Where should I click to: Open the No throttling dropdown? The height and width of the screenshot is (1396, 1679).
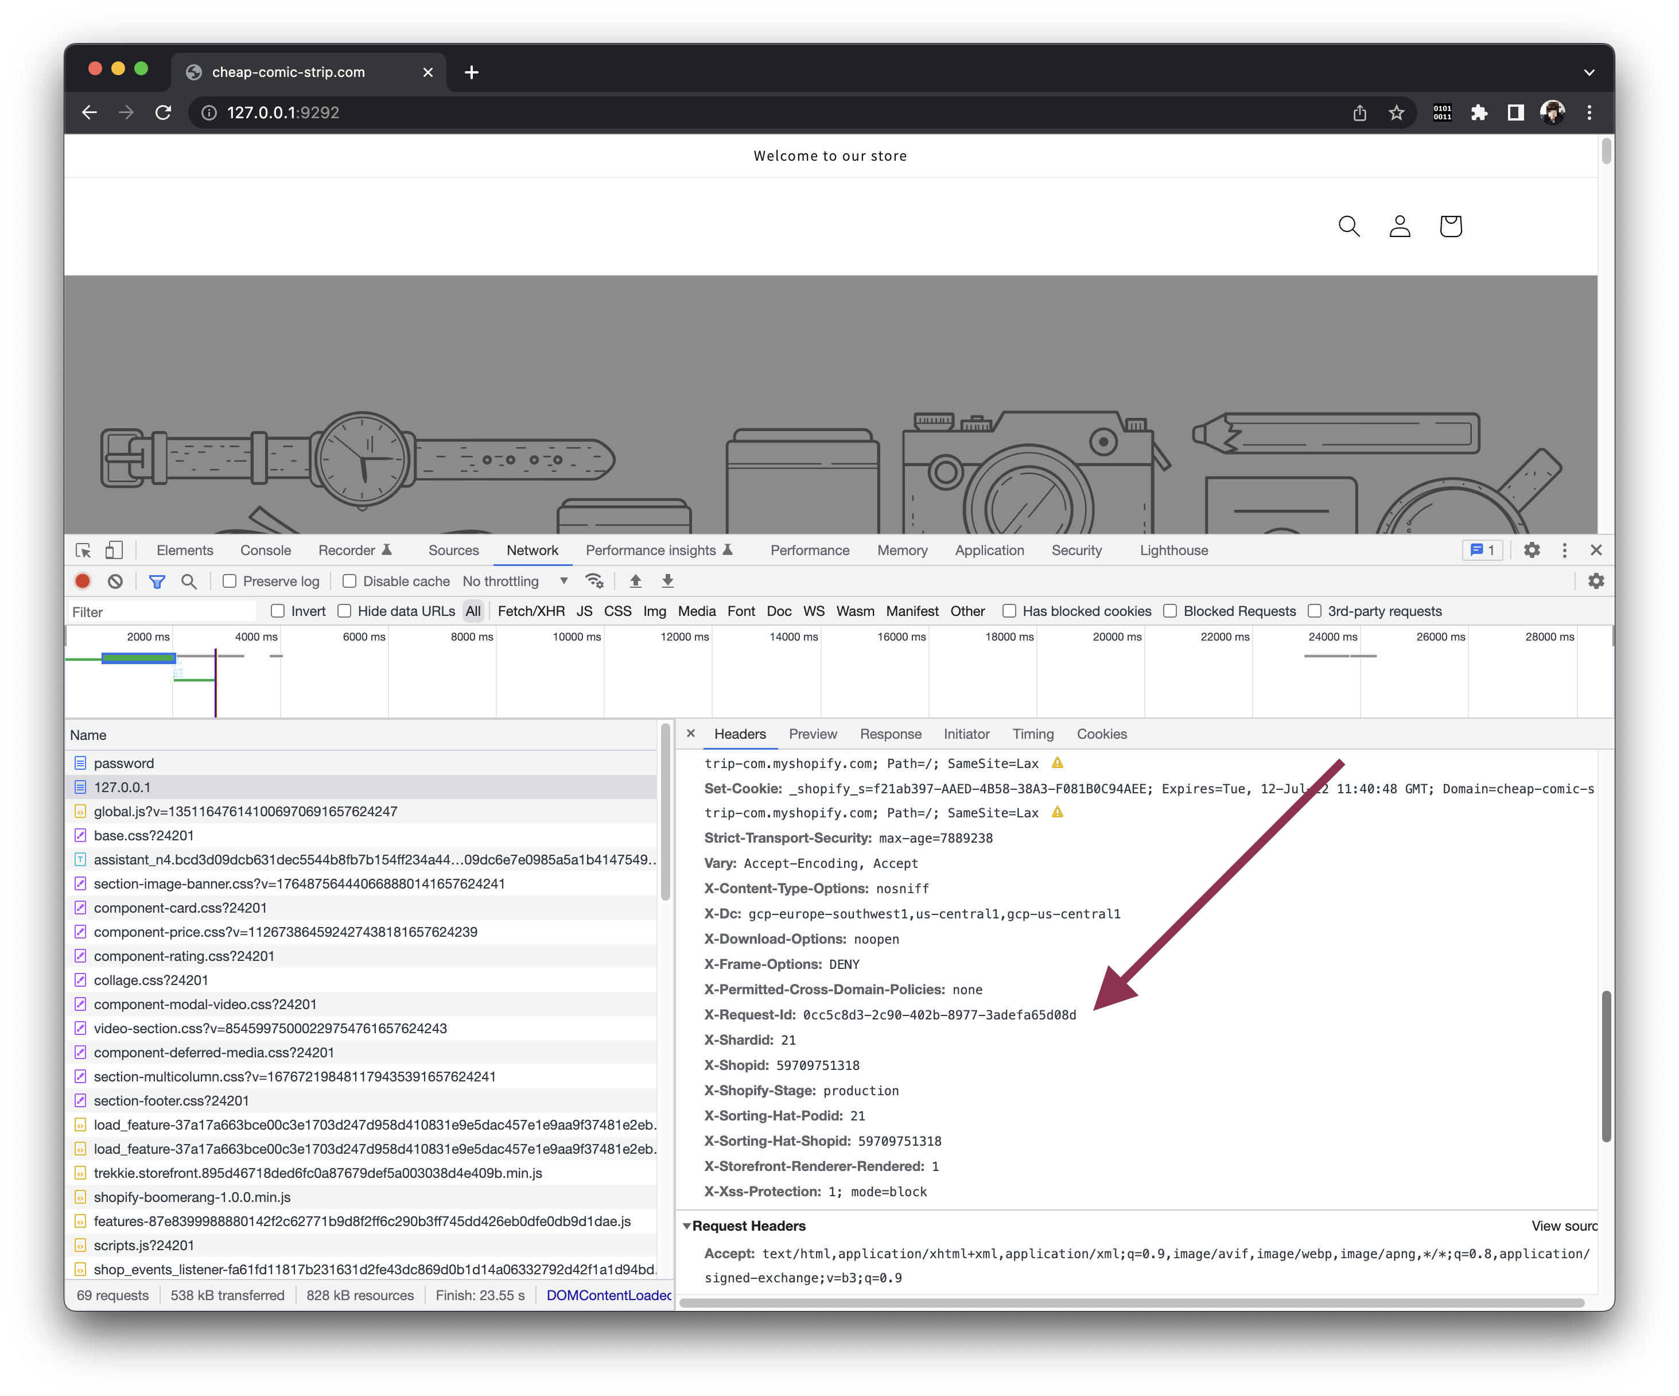click(x=515, y=581)
